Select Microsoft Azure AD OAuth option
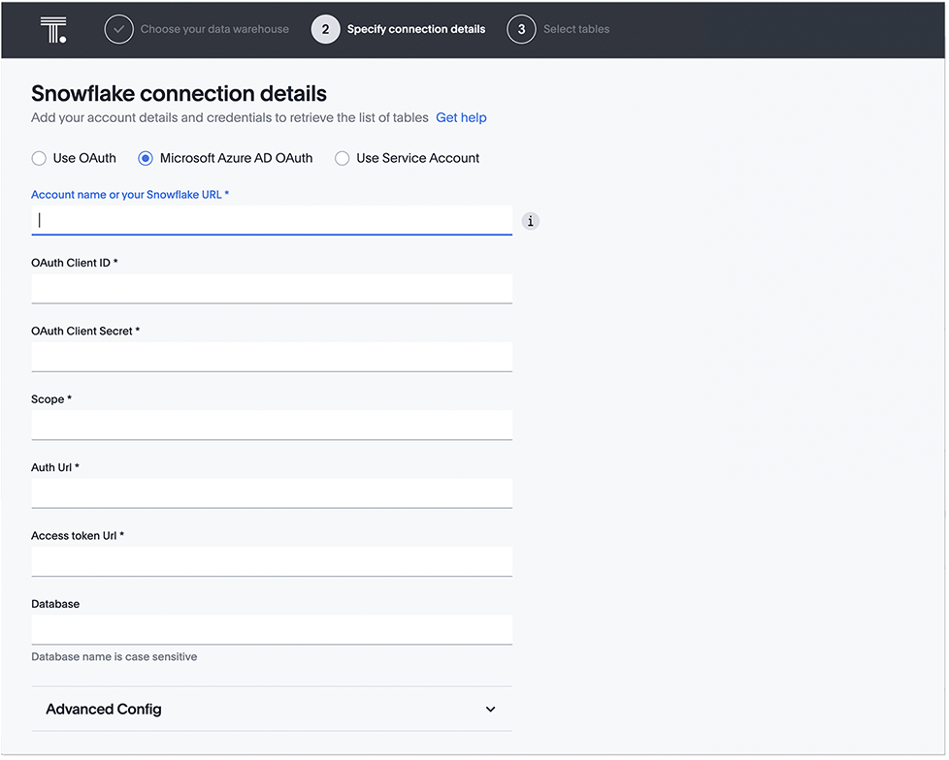 [146, 158]
